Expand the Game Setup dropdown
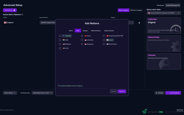 (x=10, y=93)
